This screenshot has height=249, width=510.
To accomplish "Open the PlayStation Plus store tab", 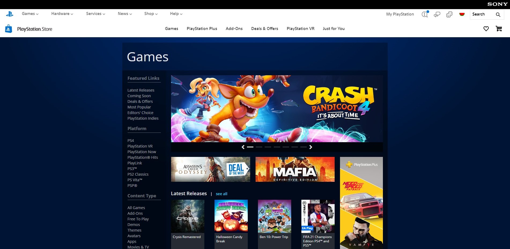I will click(202, 29).
